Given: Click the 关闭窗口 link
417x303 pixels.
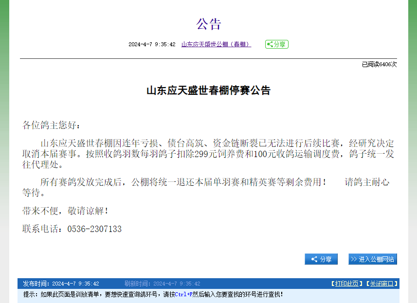Looking at the screenshot, I should coord(382,284).
